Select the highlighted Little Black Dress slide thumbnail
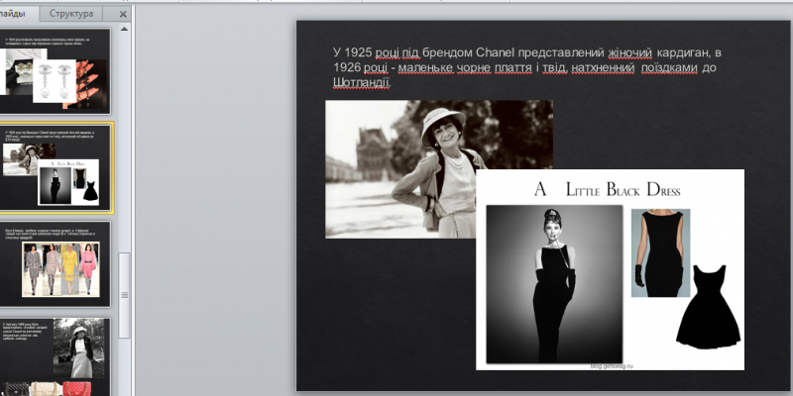Image resolution: width=793 pixels, height=396 pixels. (x=55, y=167)
